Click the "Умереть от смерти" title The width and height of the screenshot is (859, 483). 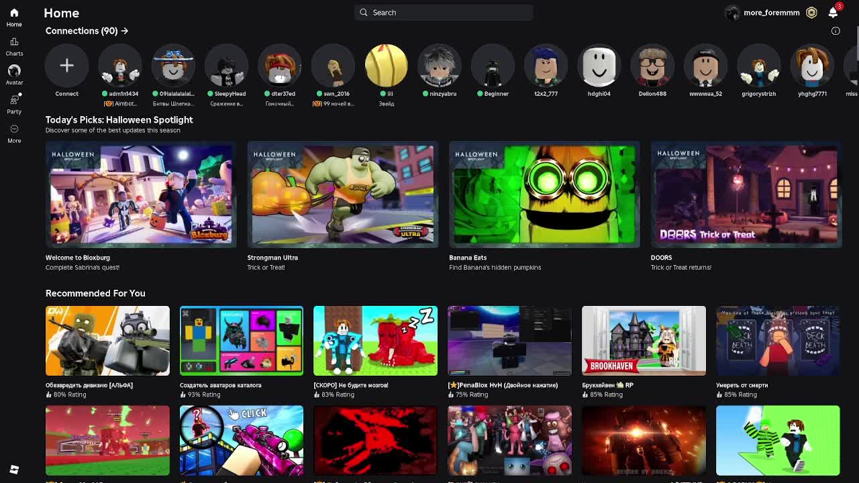click(742, 386)
